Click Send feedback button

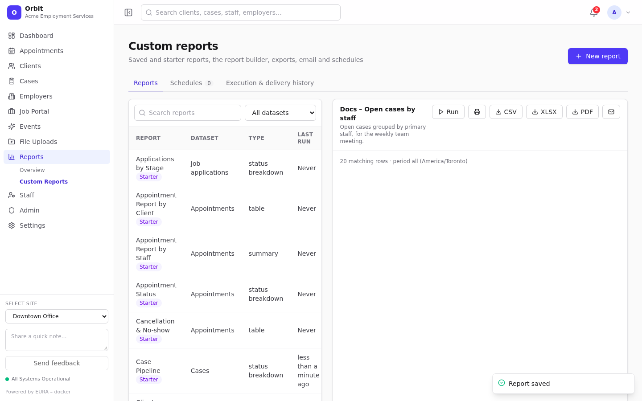[57, 363]
